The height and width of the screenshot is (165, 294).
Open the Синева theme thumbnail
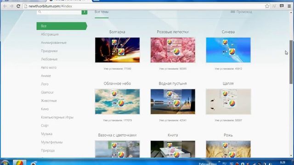pos(228,50)
